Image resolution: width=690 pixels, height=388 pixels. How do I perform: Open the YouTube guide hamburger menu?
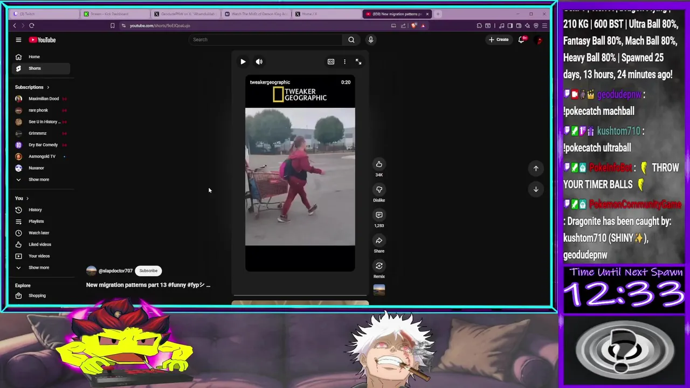18,40
